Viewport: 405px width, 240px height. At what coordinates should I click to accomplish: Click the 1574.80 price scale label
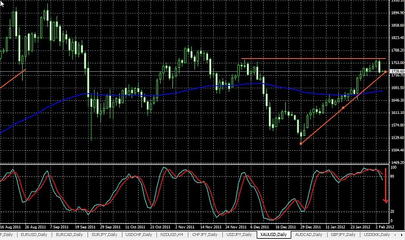397,125
